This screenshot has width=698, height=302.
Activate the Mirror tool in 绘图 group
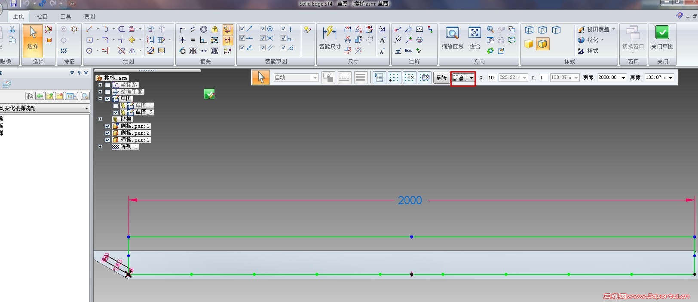point(132,51)
